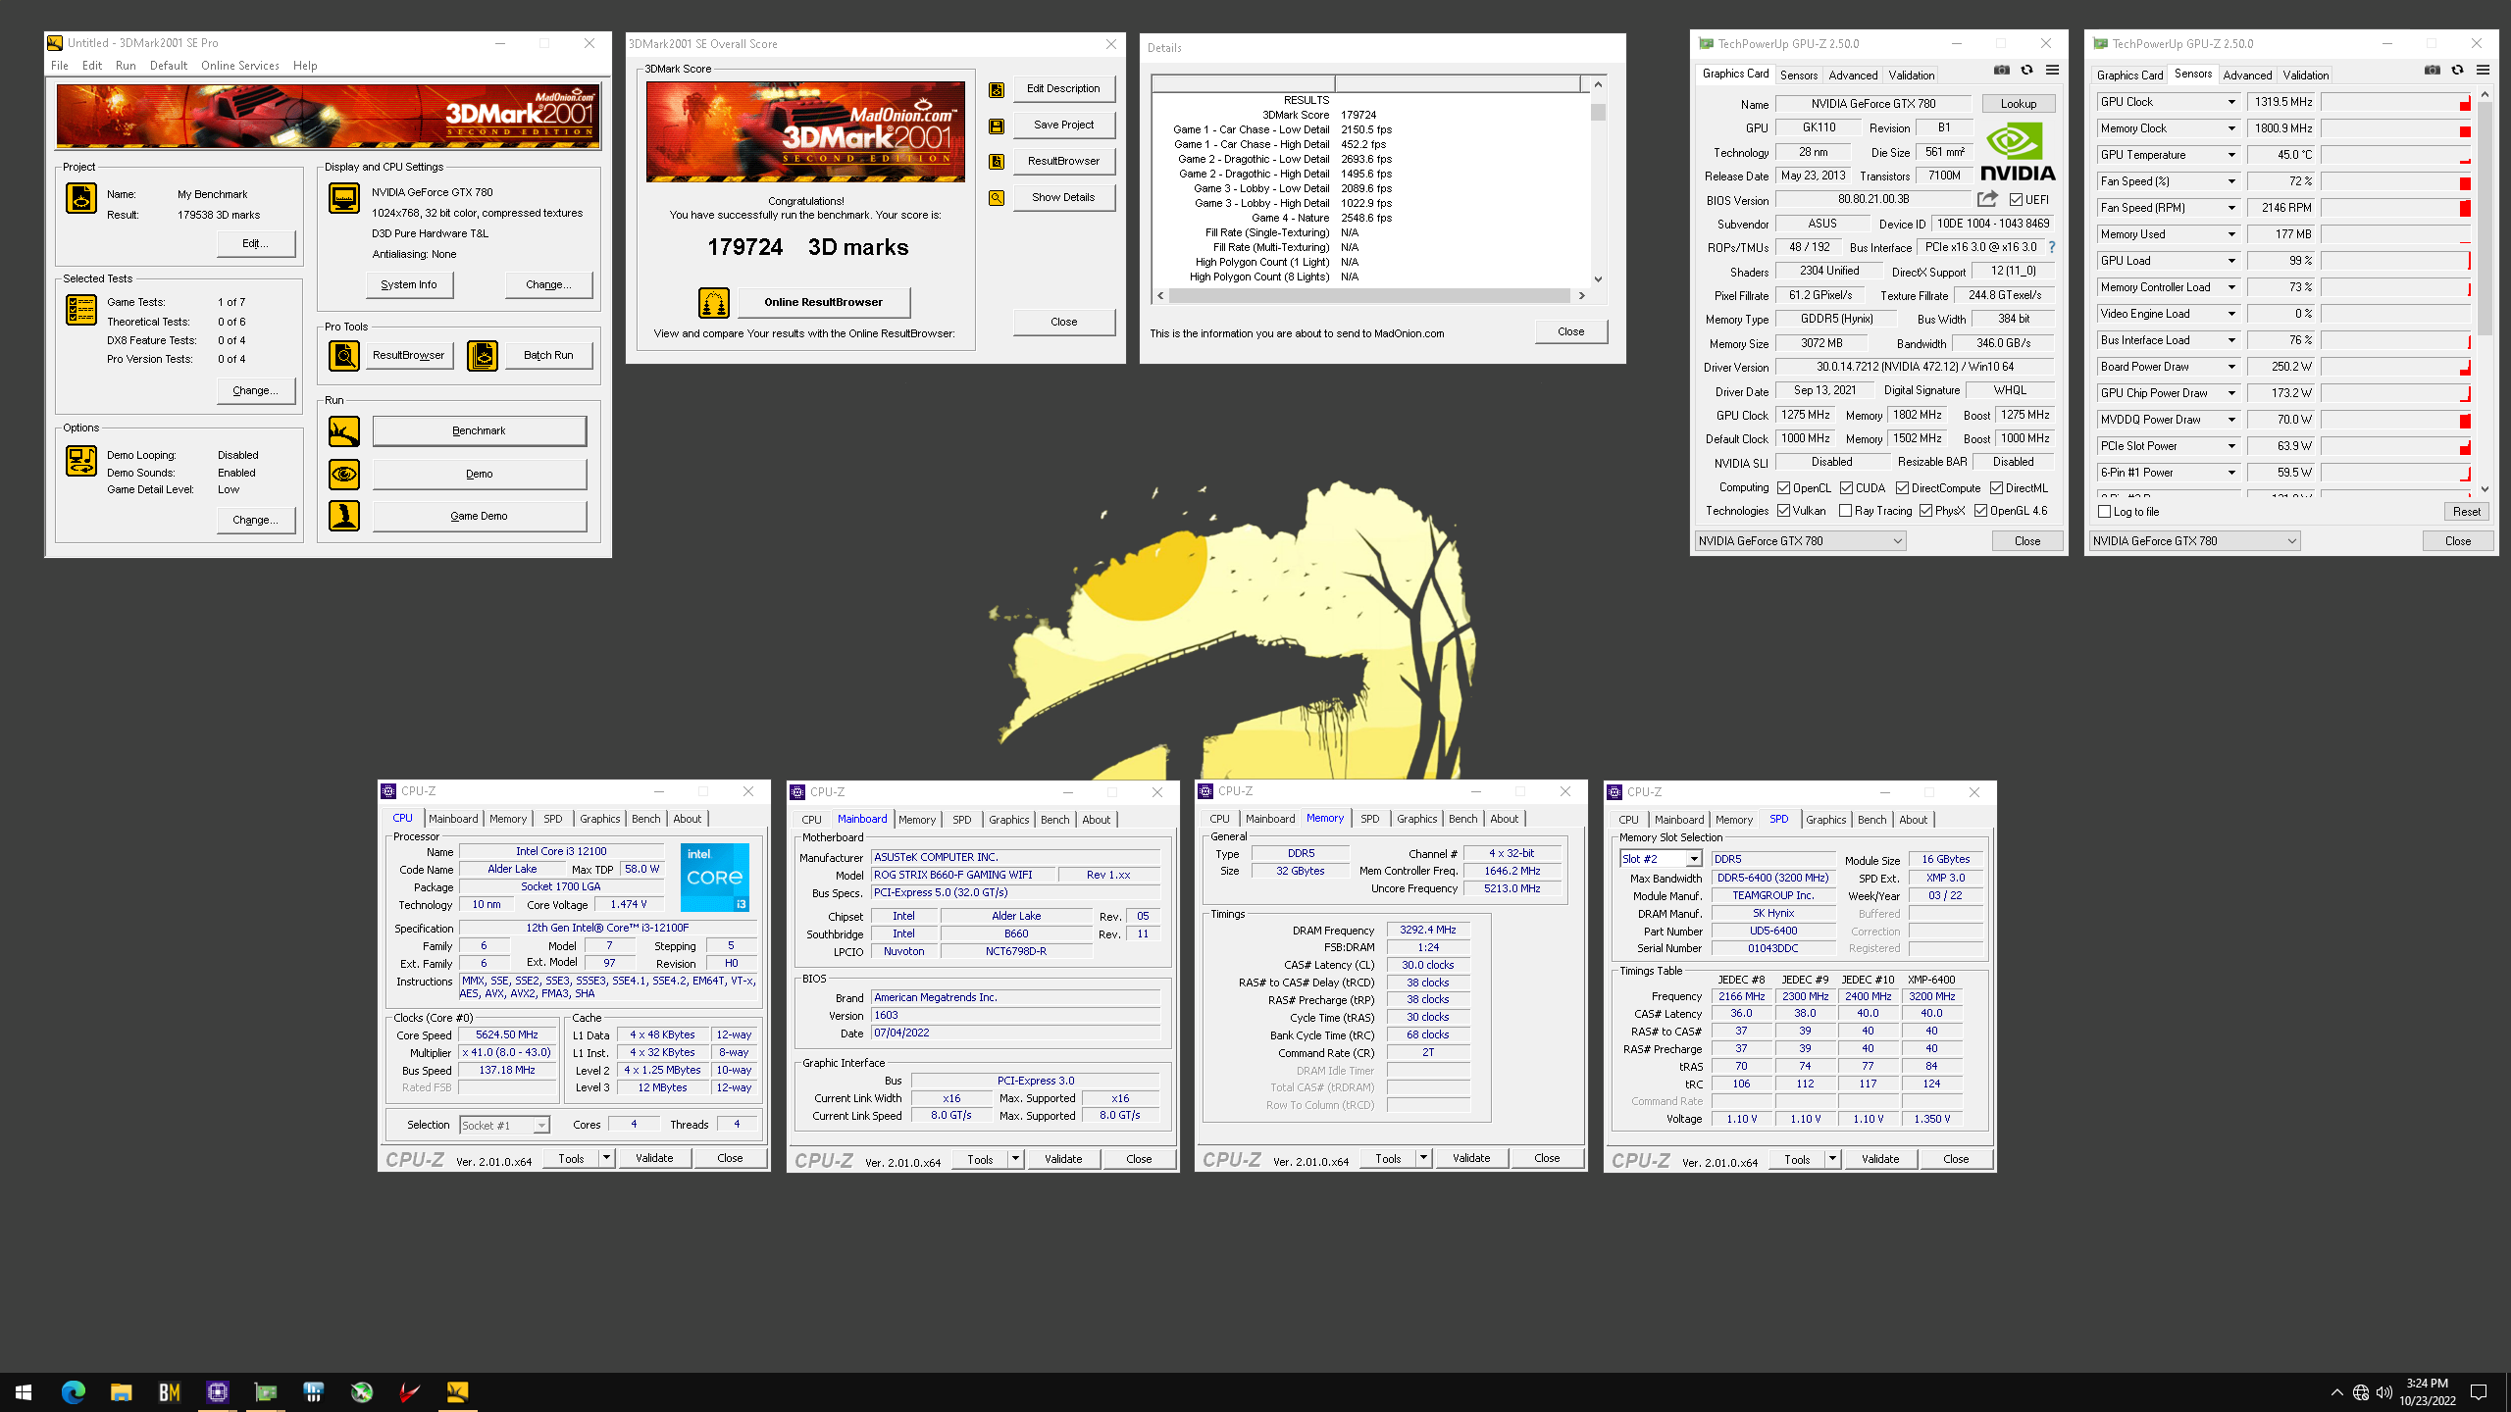Click the horizontal scrollbar in Details window
Screen dimensions: 2511x1412
tap(1370, 295)
